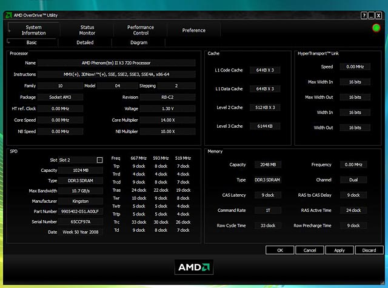Click the Part Number value
The image size is (388, 288).
(81, 211)
